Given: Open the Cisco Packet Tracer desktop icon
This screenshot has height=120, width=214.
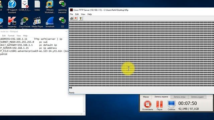Looking at the screenshot, I should point(25,23).
